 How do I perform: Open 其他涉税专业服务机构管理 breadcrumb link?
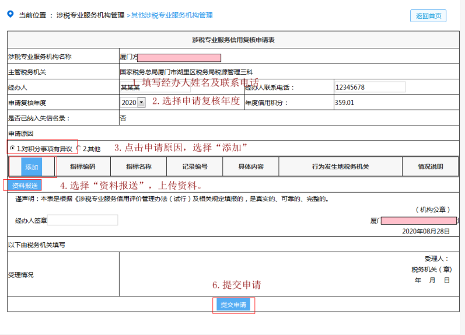(x=172, y=15)
